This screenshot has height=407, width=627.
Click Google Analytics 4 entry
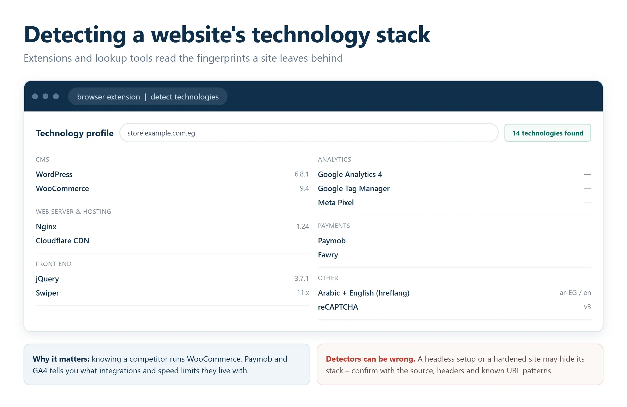[454, 174]
